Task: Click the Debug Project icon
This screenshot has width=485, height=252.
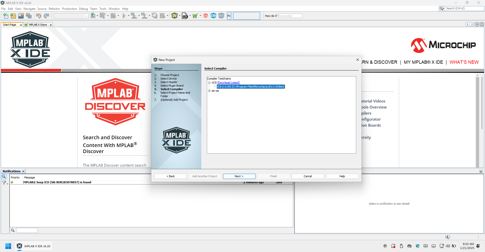Action: (163, 16)
